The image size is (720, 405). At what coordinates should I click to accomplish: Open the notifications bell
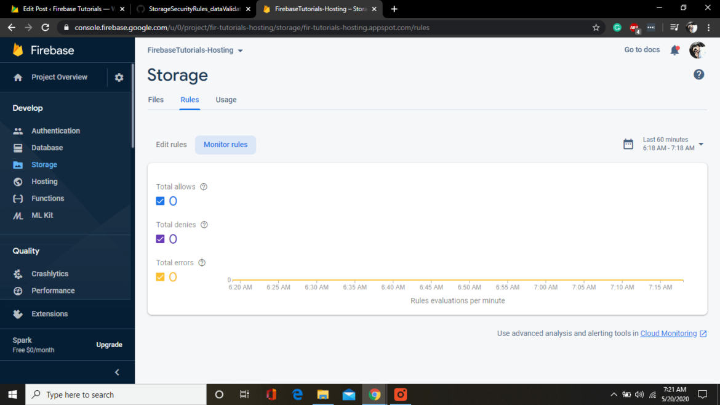pyautogui.click(x=674, y=50)
